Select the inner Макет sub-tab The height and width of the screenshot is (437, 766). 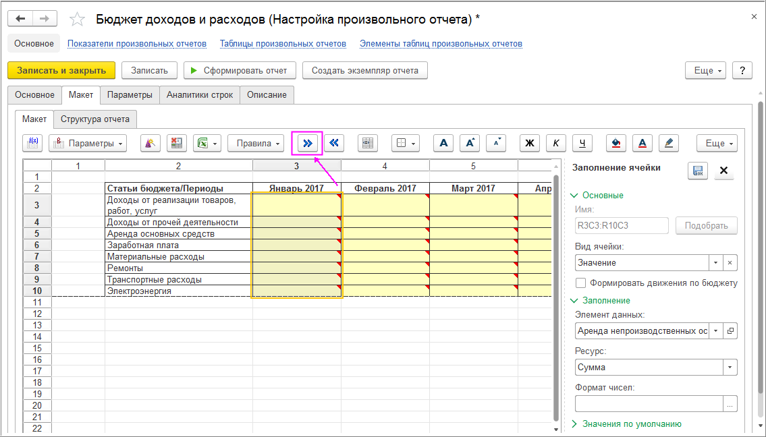point(34,119)
